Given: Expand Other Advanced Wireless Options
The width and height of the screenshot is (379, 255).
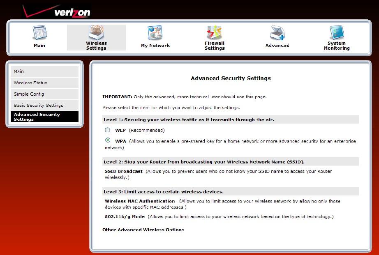Looking at the screenshot, I should coord(143,230).
